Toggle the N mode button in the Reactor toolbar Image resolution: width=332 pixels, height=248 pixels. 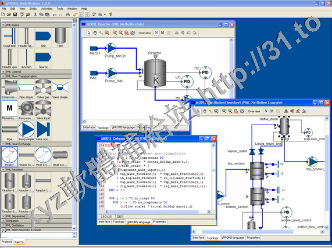click(x=156, y=32)
